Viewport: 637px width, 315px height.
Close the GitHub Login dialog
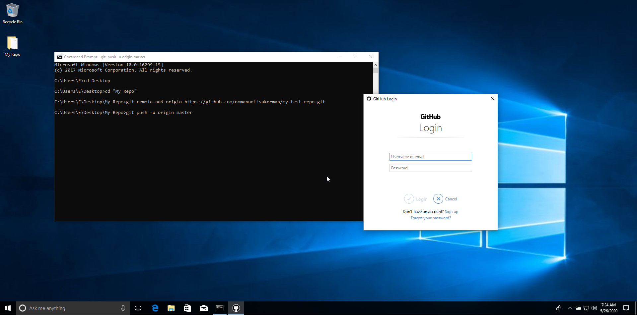pyautogui.click(x=493, y=99)
